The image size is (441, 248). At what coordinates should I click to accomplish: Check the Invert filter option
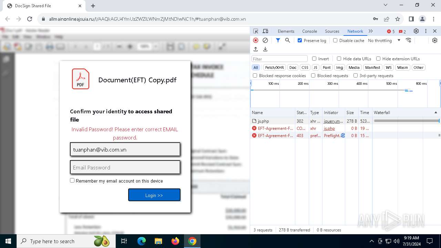tap(314, 59)
